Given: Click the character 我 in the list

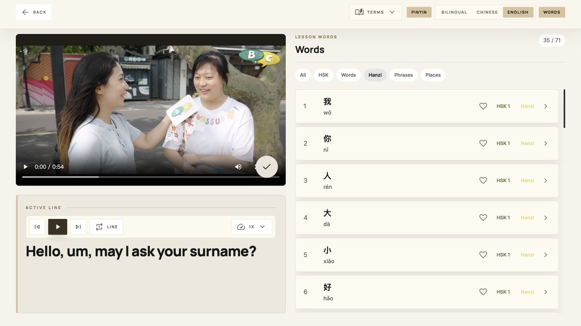Looking at the screenshot, I should 327,102.
